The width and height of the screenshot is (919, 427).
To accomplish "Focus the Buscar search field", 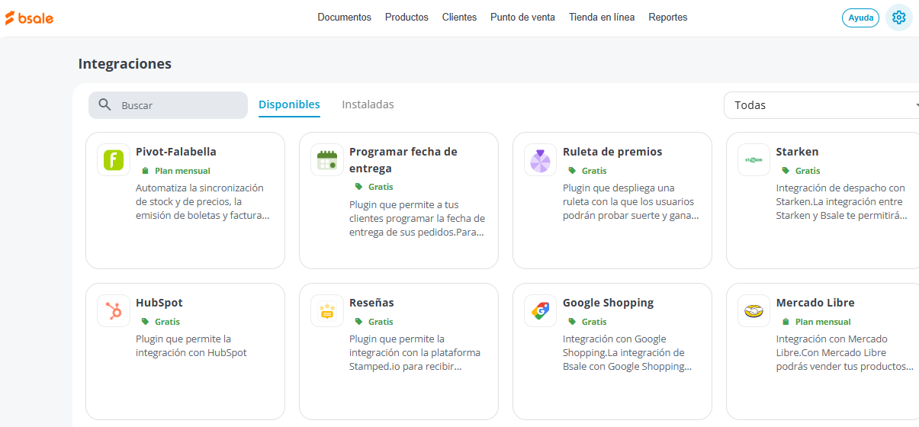I will point(168,105).
